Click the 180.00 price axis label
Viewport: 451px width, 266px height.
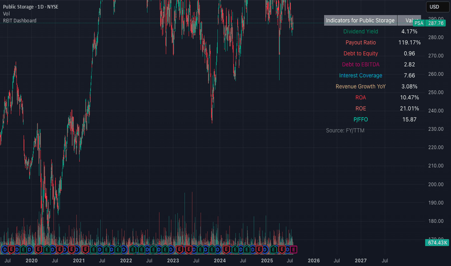[x=436, y=221]
